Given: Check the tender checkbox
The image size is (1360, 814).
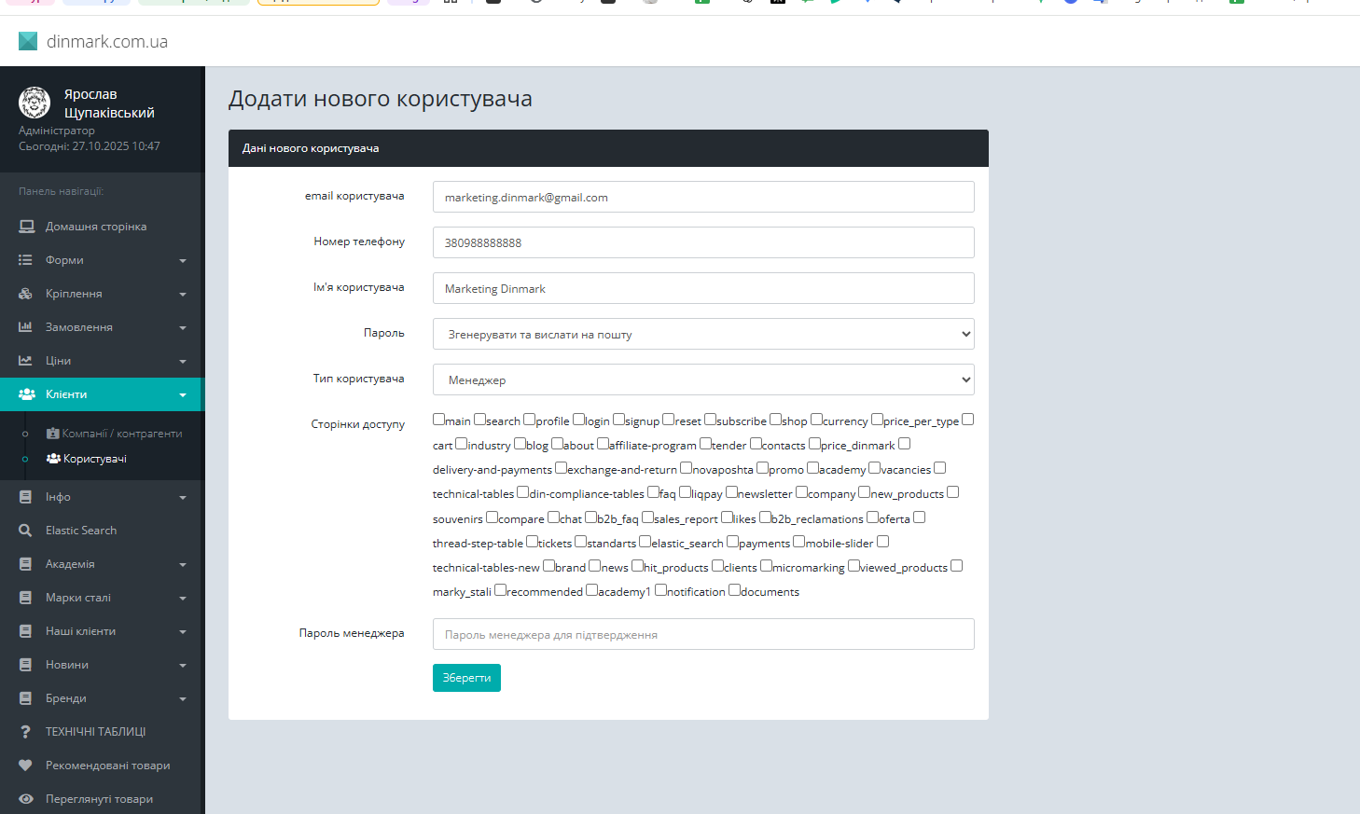Looking at the screenshot, I should 706,444.
